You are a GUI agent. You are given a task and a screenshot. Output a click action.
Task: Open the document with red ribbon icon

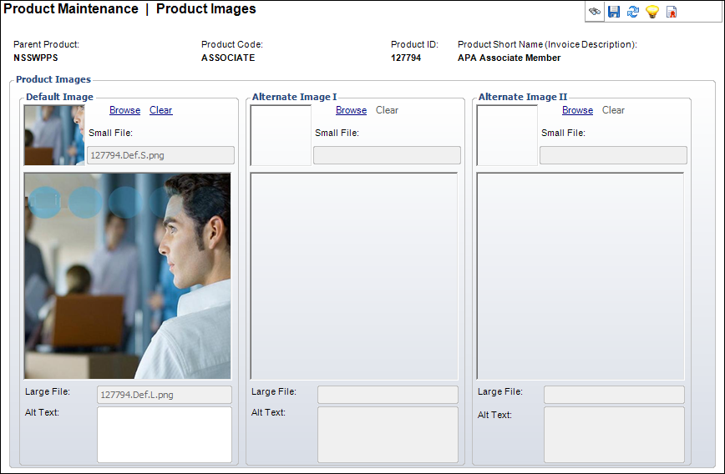click(x=672, y=12)
